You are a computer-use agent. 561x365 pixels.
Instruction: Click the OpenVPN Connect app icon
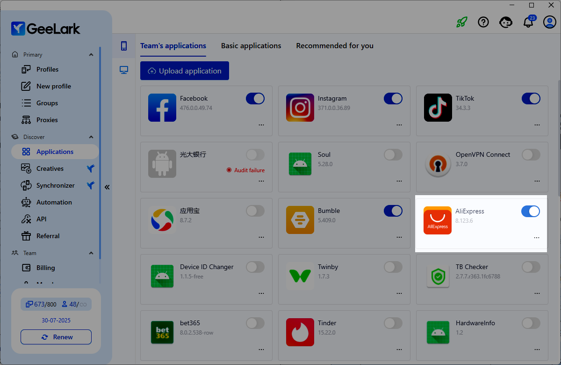438,164
